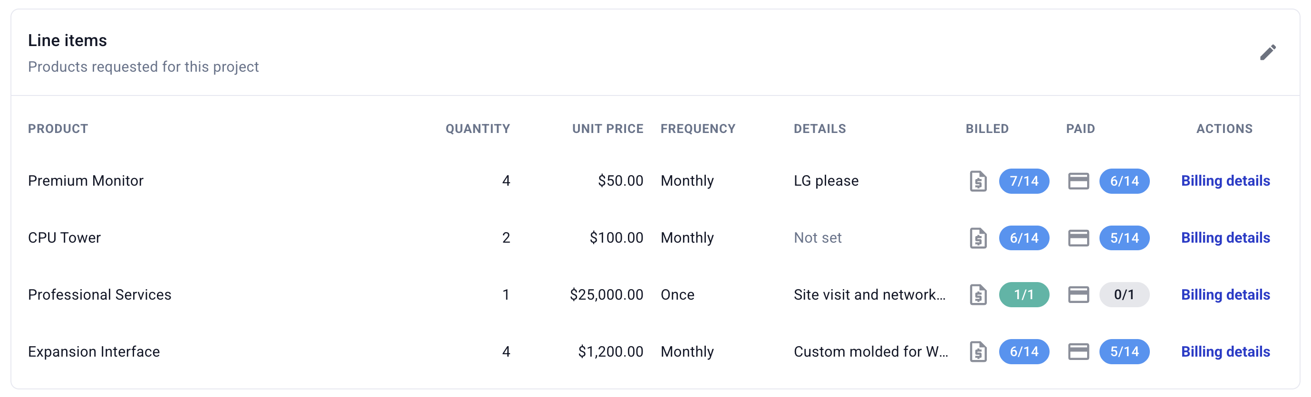Click credit card icon in Professional Services row
Viewport: 1311px width, 397px height.
click(1079, 295)
